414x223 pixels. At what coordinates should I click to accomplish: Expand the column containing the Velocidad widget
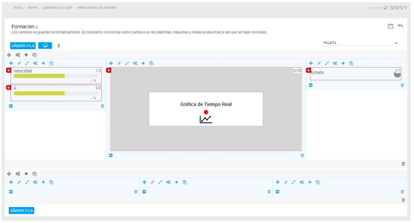click(27, 63)
